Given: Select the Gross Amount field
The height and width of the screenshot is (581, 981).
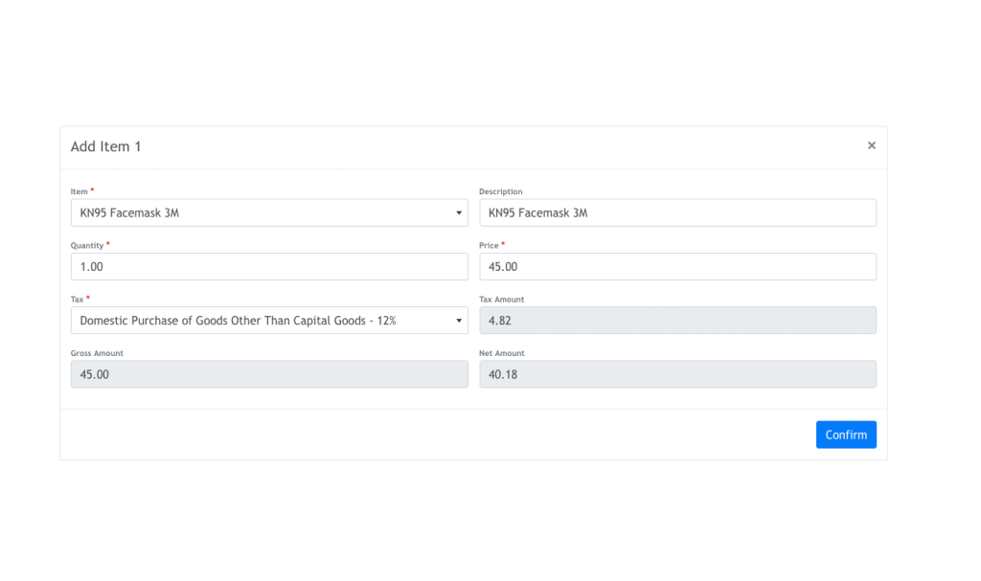Looking at the screenshot, I should [x=269, y=374].
